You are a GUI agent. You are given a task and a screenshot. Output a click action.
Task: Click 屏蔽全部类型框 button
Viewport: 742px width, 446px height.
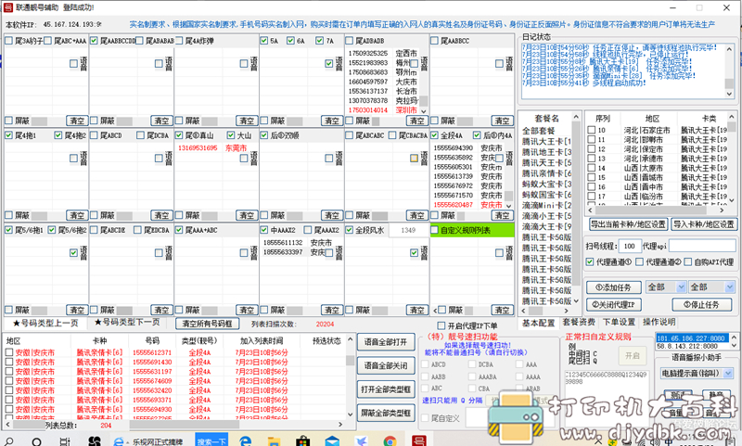(x=386, y=413)
